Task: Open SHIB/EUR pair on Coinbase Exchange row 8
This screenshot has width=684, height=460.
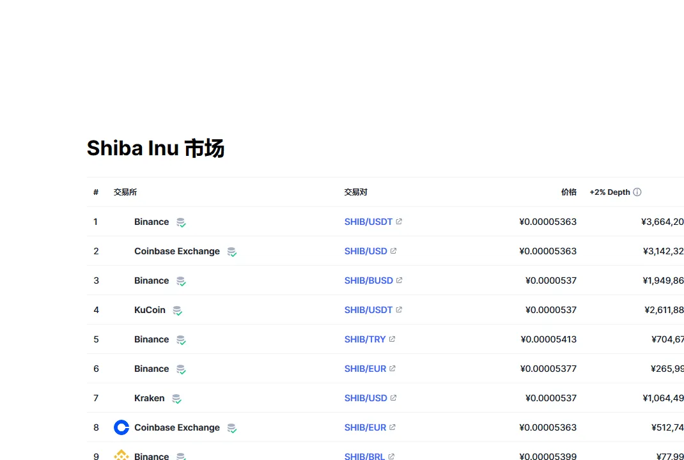Action: click(x=365, y=427)
